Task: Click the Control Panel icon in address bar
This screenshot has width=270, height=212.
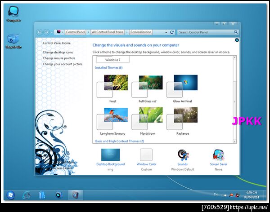Action: [x=58, y=32]
